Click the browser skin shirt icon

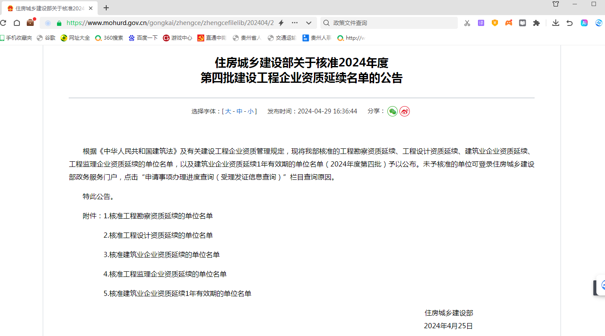coord(556,4)
